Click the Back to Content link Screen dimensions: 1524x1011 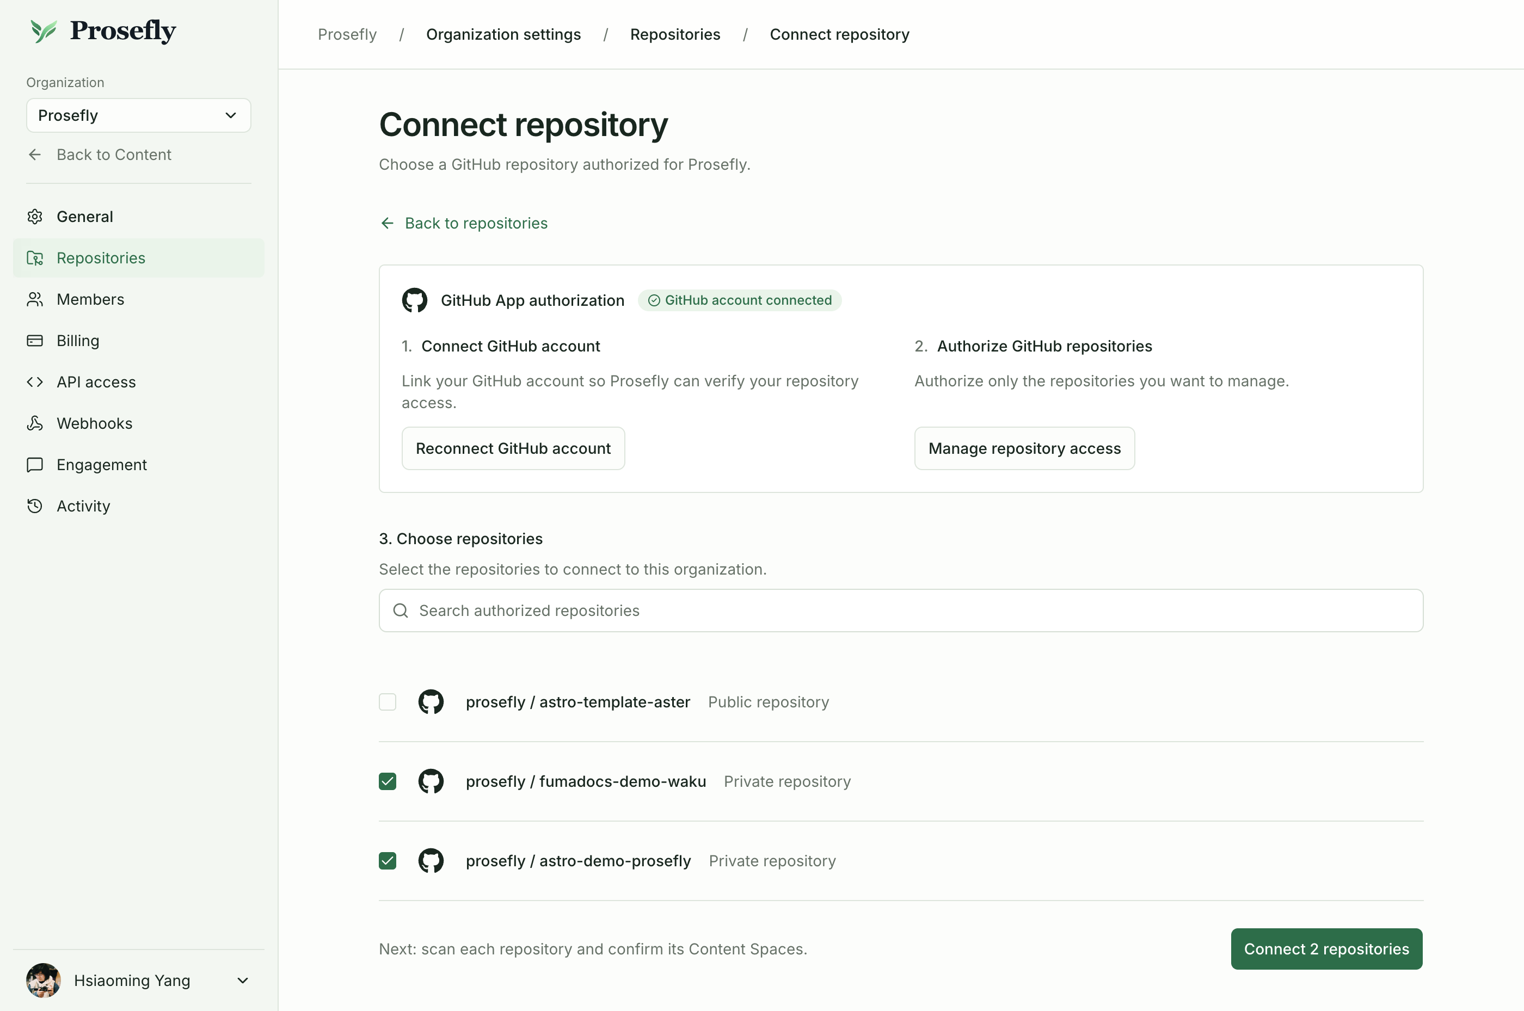click(x=99, y=155)
